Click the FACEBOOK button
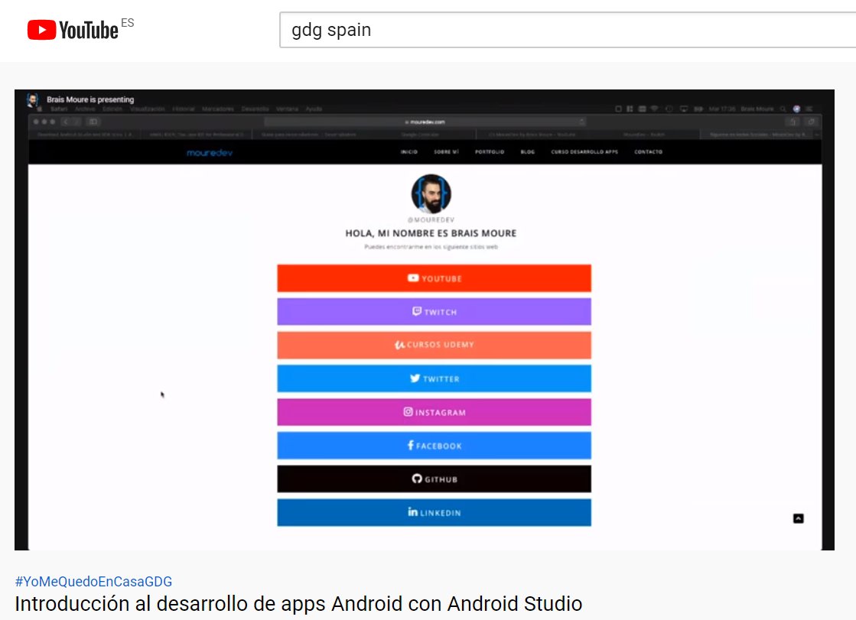Viewport: 856px width, 620px height. (434, 446)
